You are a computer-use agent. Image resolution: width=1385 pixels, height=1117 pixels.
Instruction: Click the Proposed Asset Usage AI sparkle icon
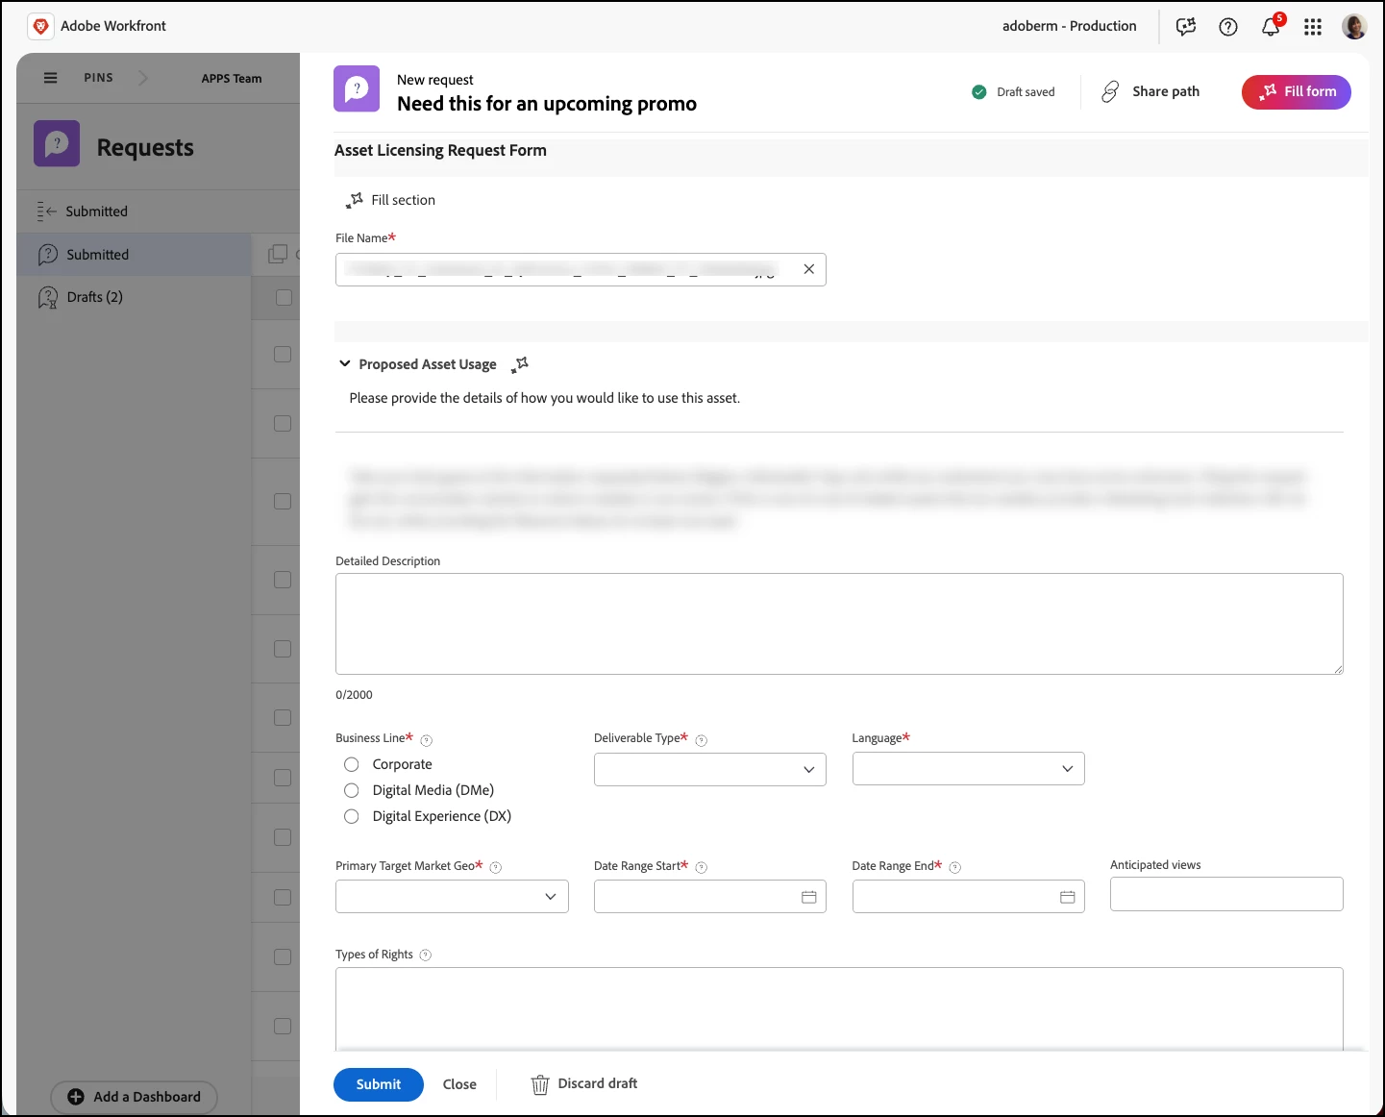520,364
